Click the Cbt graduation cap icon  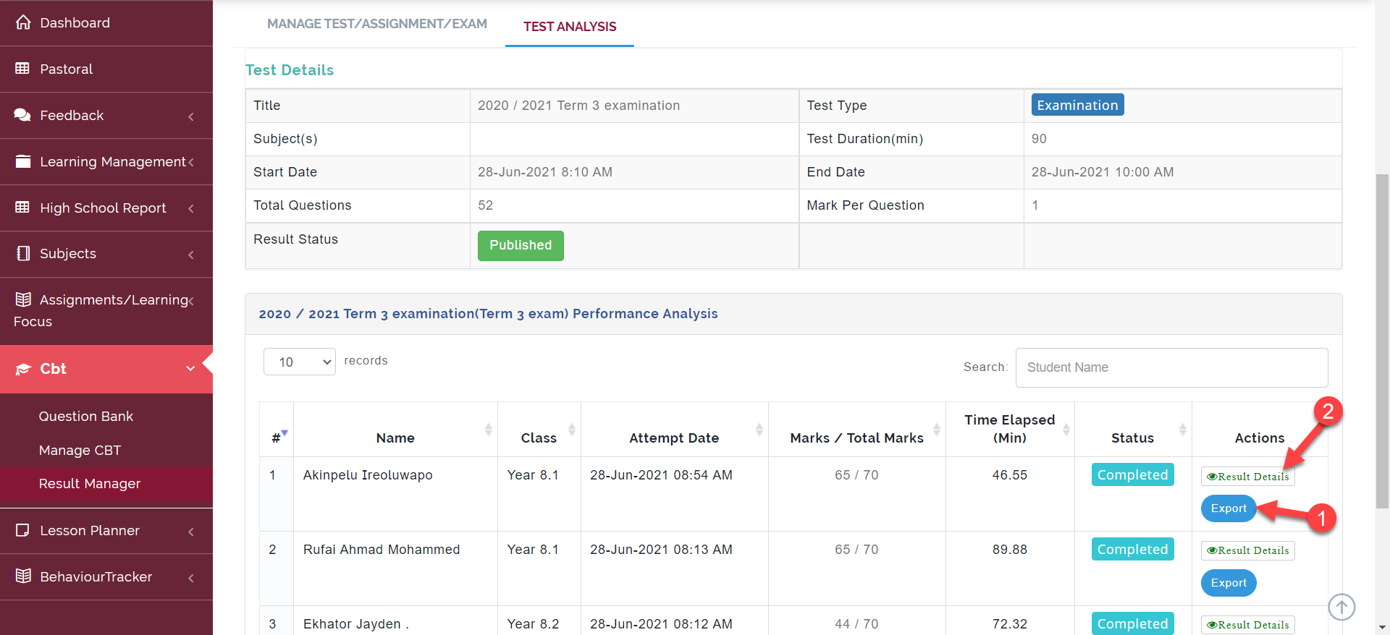pos(23,369)
